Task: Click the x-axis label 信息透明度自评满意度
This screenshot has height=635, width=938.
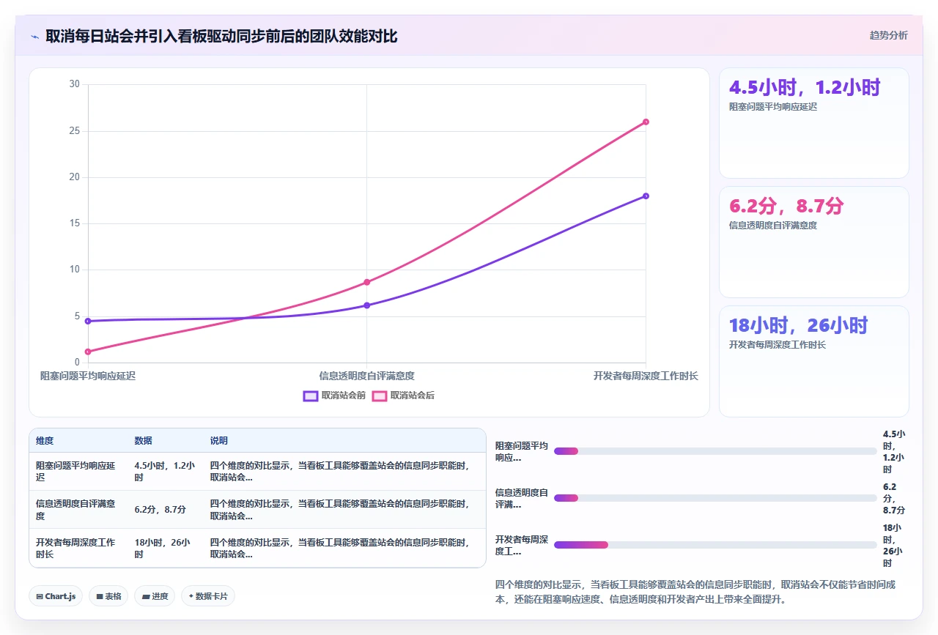Action: pos(366,376)
